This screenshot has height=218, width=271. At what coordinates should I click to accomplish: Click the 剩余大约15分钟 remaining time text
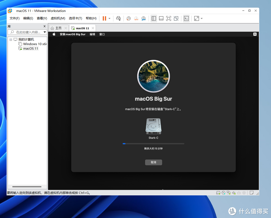point(154,148)
